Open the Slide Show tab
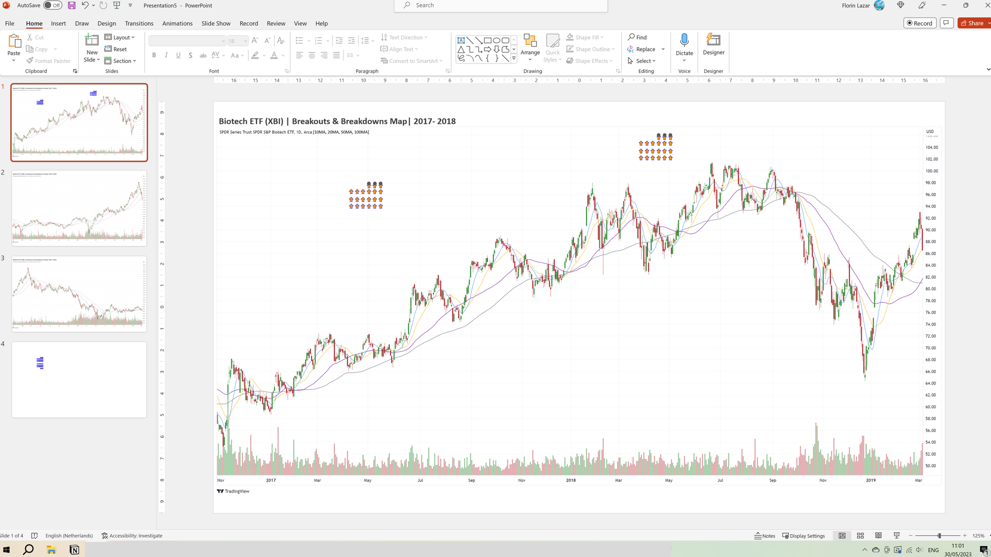Viewport: 991px width, 557px height. pyautogui.click(x=216, y=23)
